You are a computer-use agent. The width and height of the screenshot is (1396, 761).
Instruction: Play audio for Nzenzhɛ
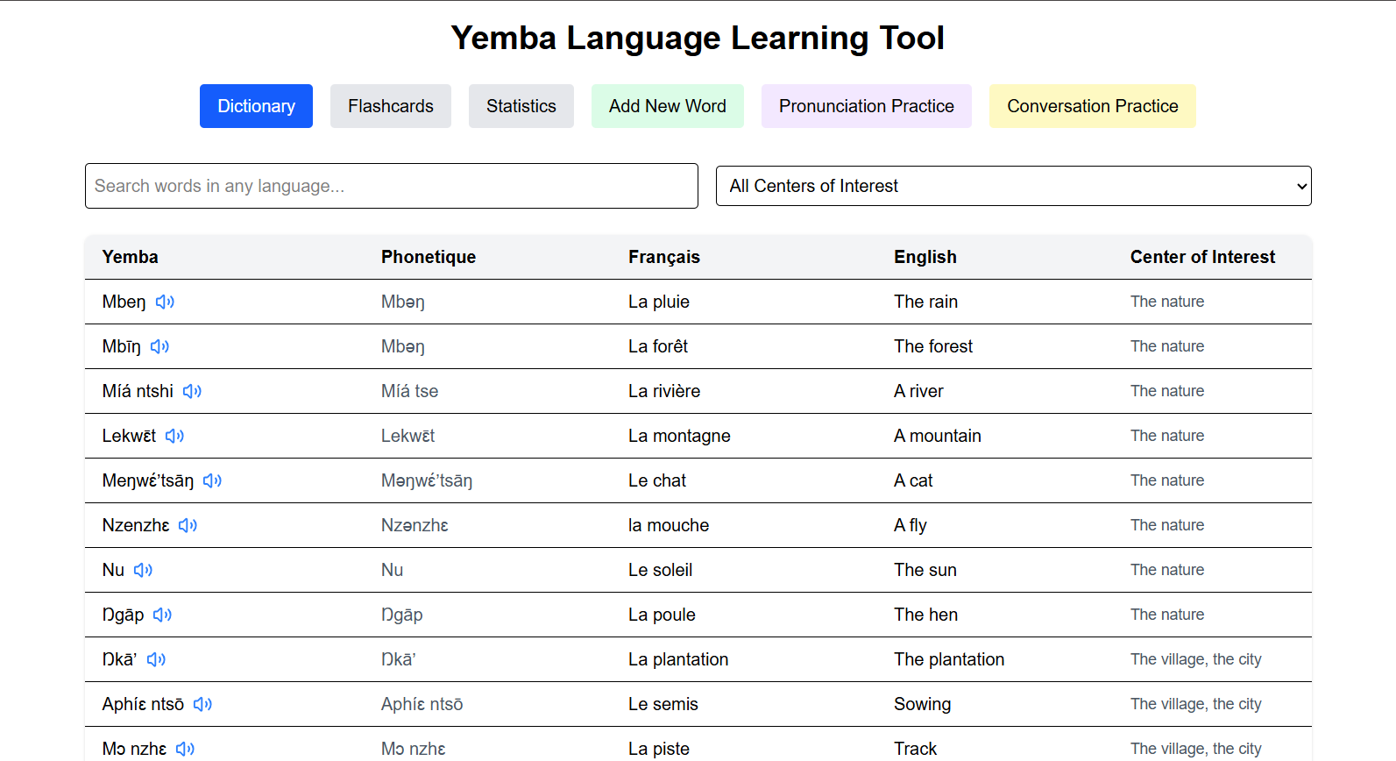[188, 525]
